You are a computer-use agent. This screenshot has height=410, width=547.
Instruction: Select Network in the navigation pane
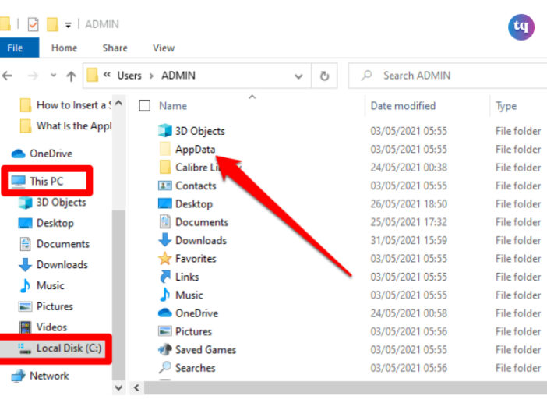(x=40, y=376)
